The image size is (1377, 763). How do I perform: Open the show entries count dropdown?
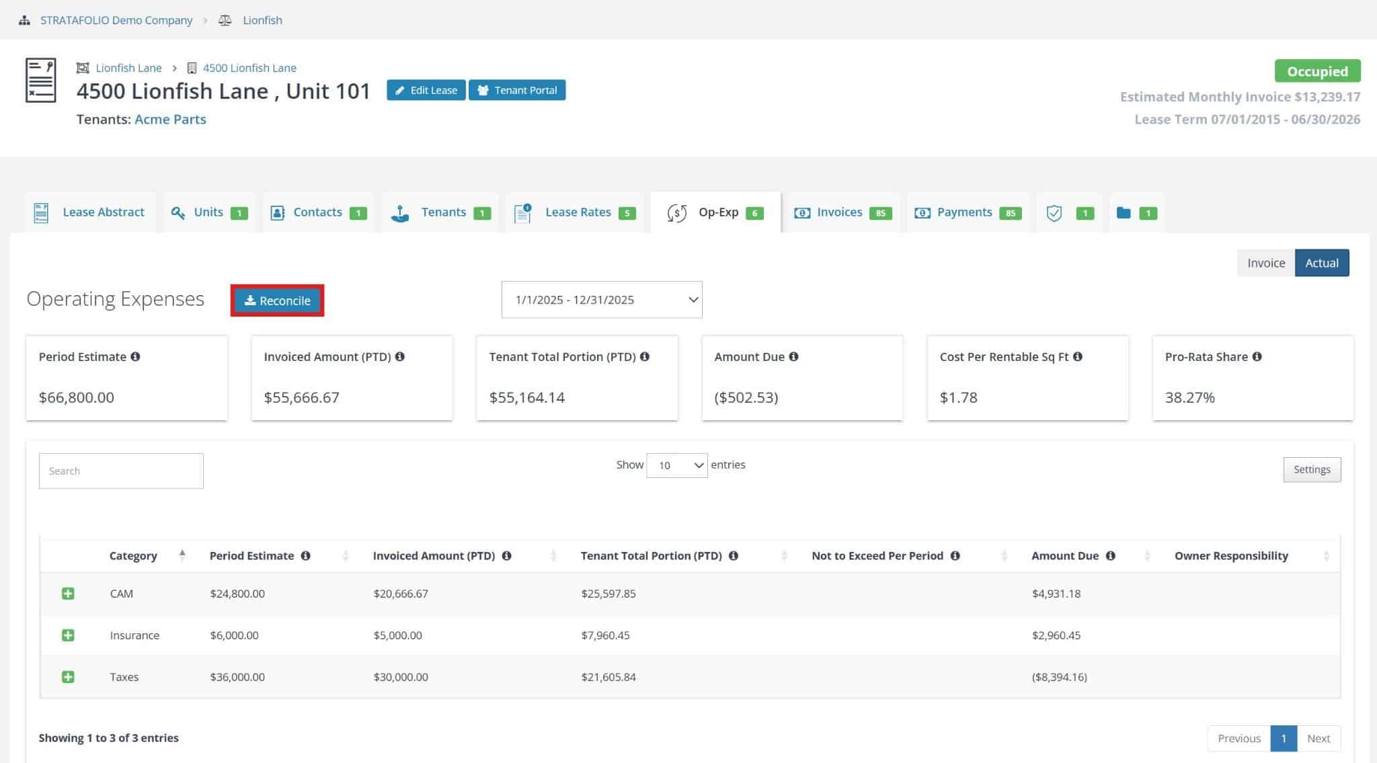[x=676, y=465]
